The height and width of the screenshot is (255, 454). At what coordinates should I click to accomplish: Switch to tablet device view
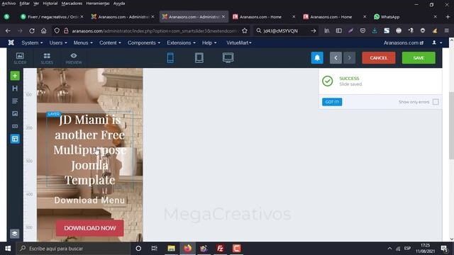pos(199,58)
